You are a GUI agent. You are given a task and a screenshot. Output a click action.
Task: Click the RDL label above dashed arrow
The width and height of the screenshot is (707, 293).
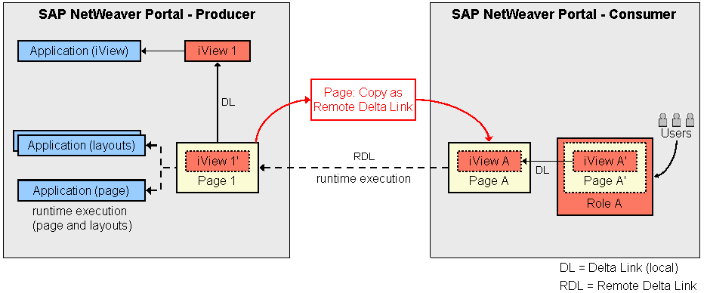(364, 157)
